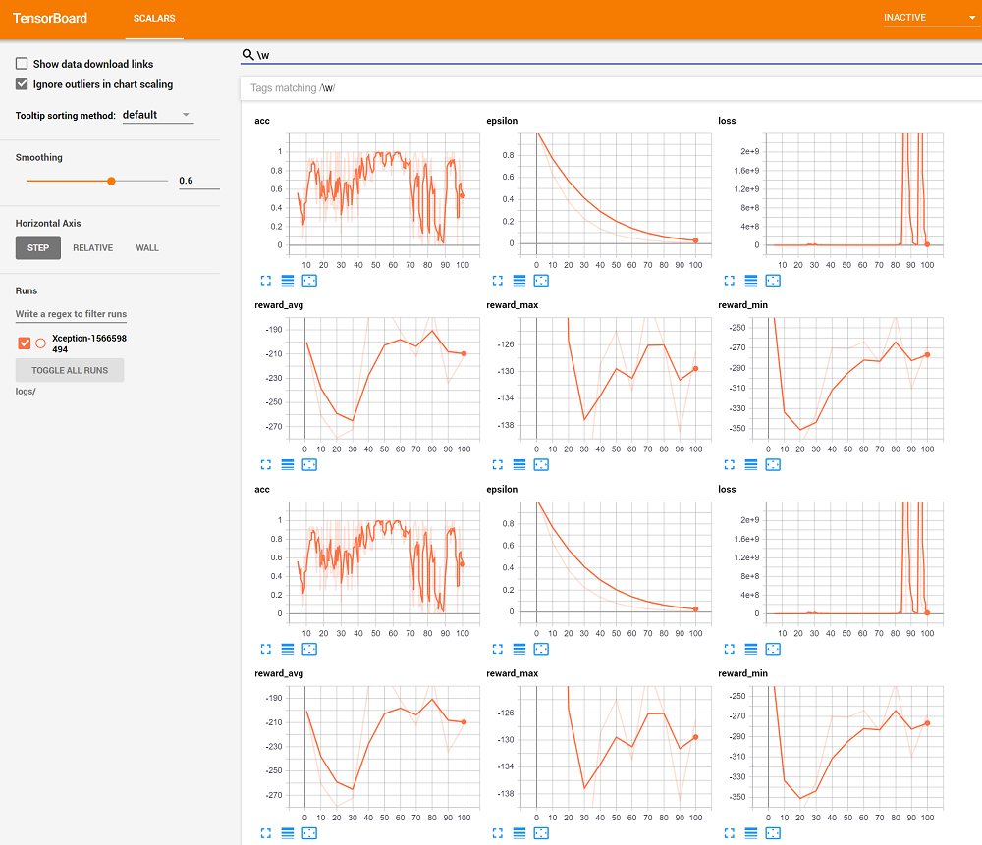This screenshot has width=982, height=845.
Task: Expand the top reward_max chart size
Action: pos(498,464)
